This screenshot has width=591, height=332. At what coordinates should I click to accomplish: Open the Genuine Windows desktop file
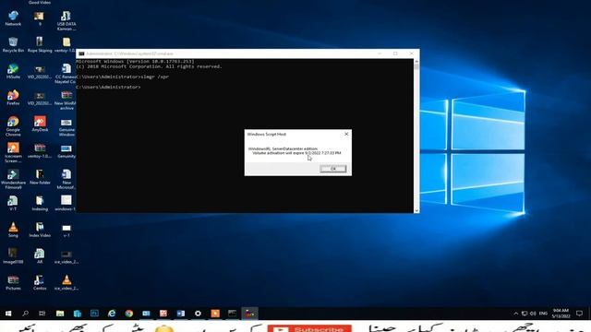pos(66,127)
